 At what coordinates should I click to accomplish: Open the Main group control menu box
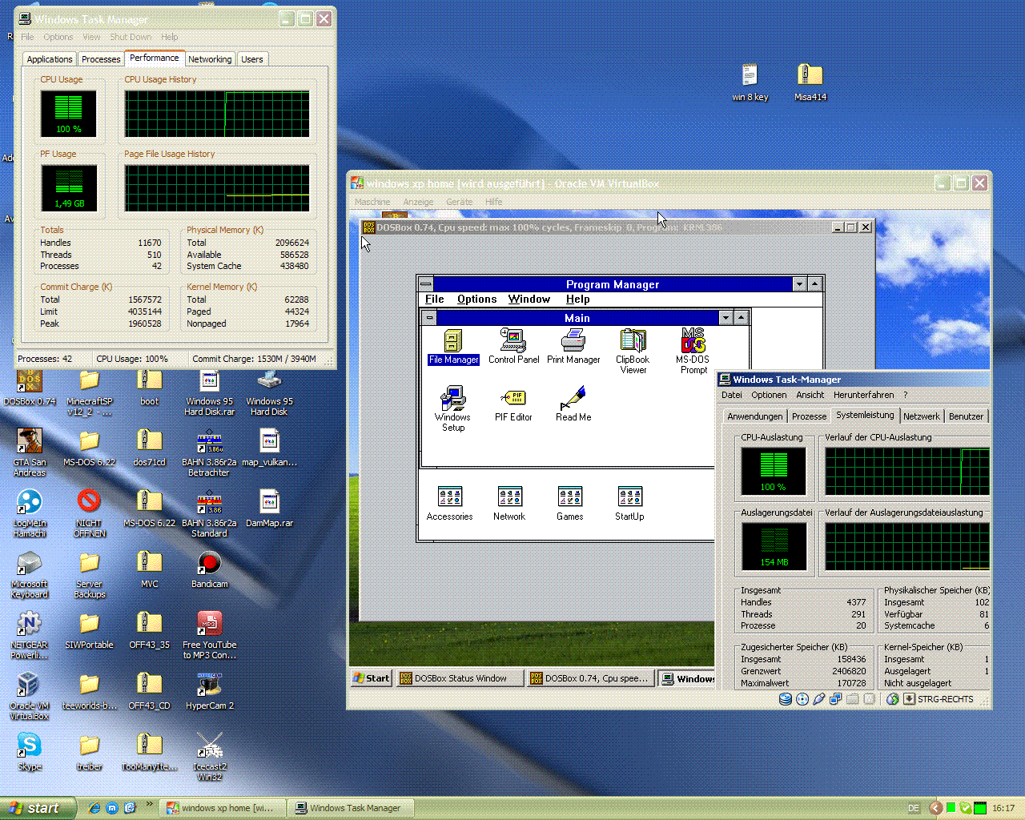429,318
